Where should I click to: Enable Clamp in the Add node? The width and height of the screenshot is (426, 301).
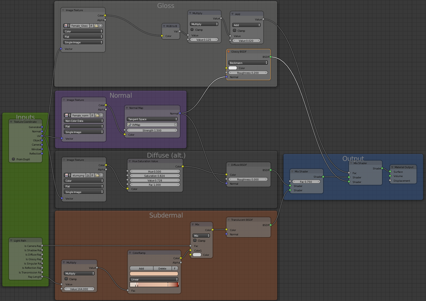coord(234,31)
